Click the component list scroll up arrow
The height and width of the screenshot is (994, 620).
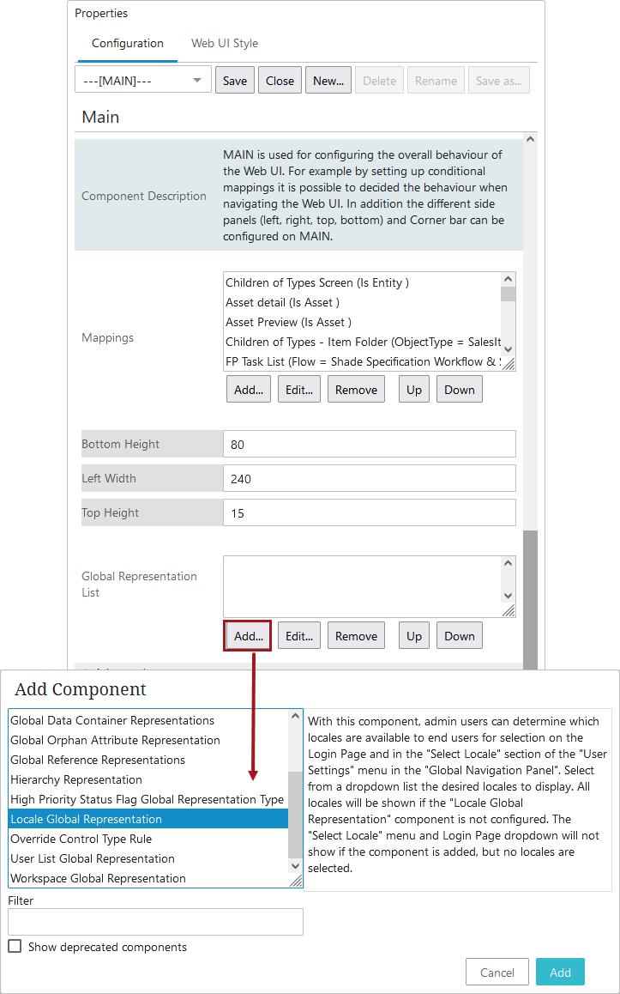pyautogui.click(x=295, y=717)
